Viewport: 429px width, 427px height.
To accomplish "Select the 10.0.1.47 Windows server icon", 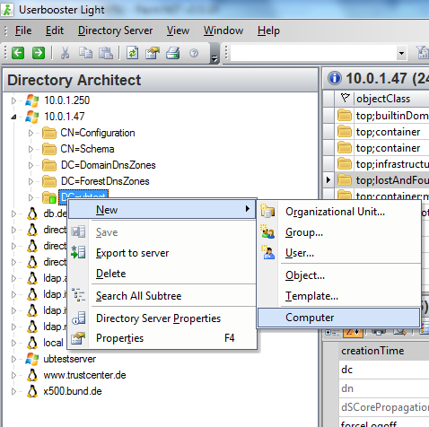I will click(x=32, y=117).
